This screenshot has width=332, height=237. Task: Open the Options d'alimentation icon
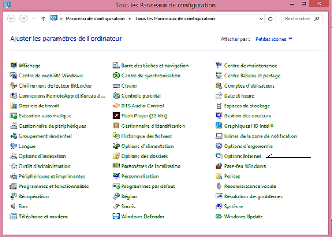[x=116, y=146]
